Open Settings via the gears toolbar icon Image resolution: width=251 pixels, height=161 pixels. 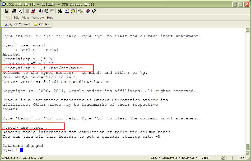80,11
